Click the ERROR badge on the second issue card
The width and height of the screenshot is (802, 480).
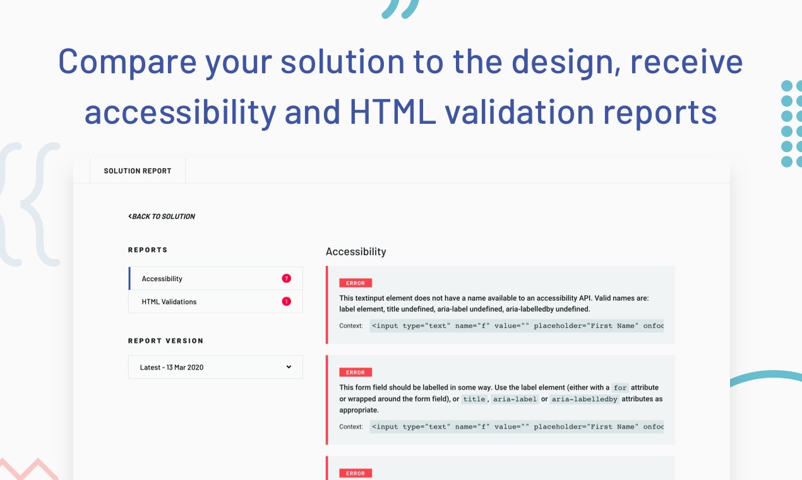355,373
